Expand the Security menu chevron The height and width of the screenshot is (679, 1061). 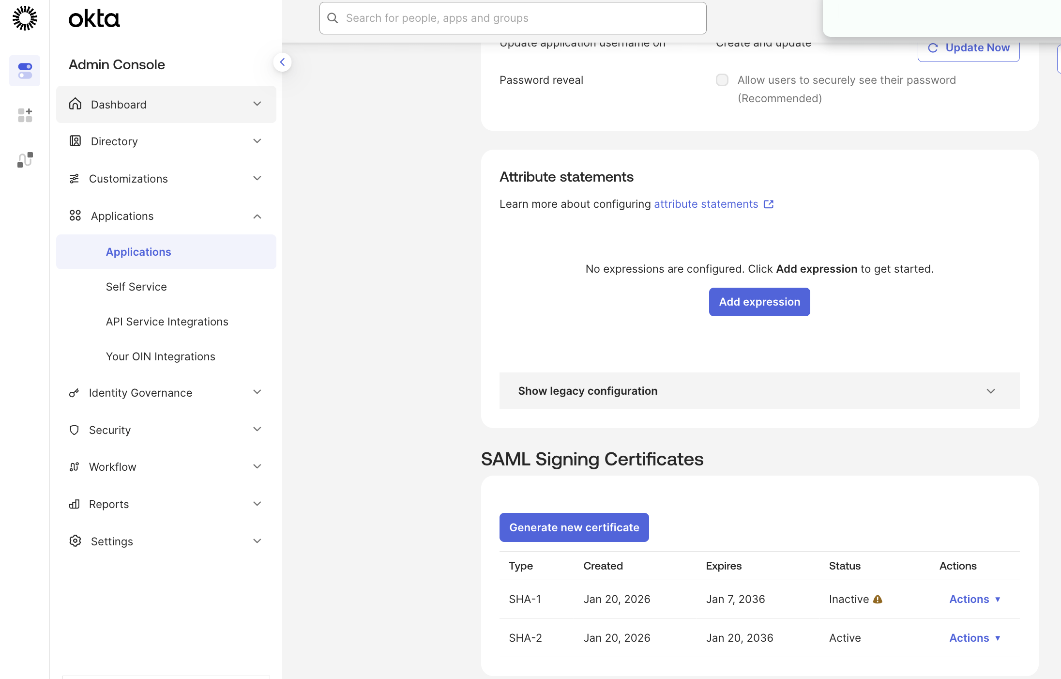pyautogui.click(x=257, y=429)
